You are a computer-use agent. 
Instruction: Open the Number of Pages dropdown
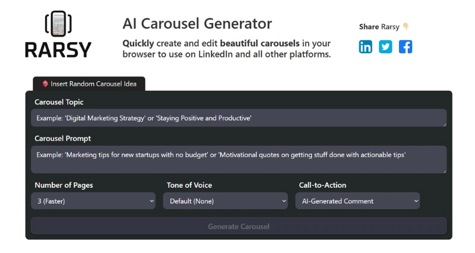pos(94,201)
